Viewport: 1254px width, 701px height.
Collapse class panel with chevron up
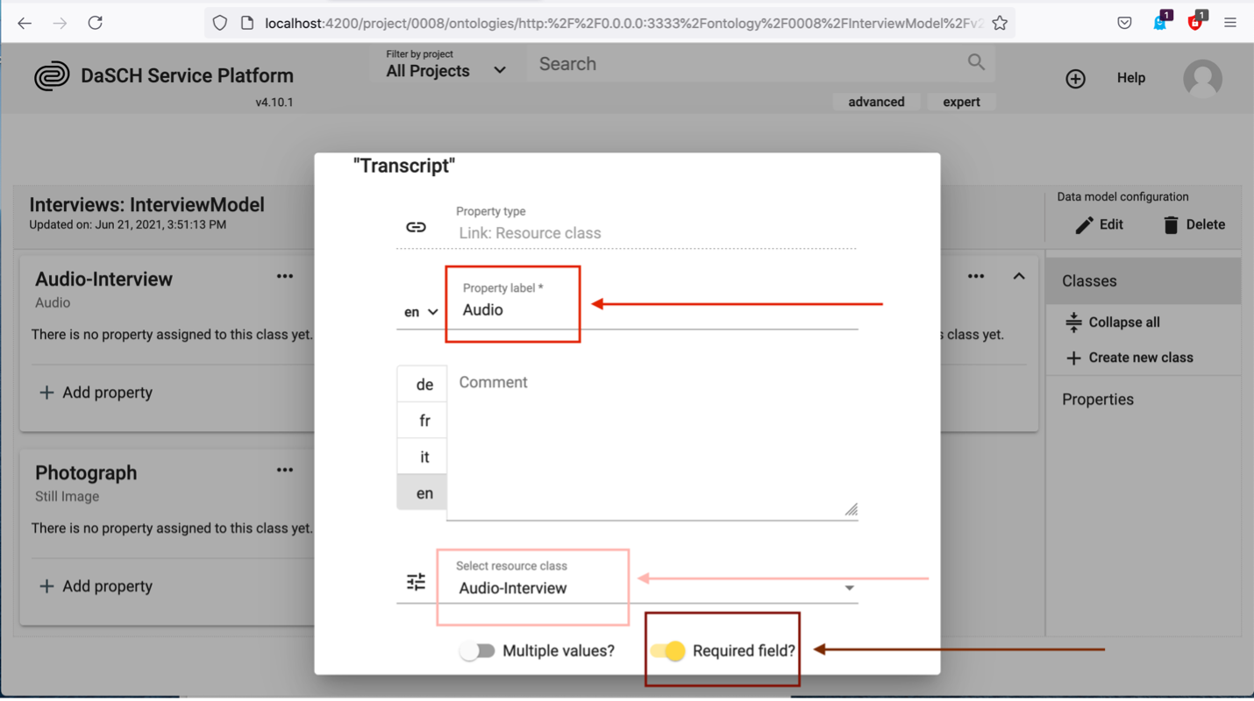click(x=1019, y=277)
